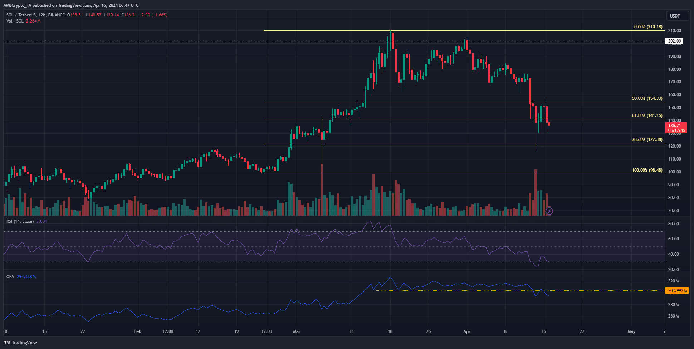Click the 210.00 price axis label
Image resolution: width=694 pixels, height=349 pixels.
coord(675,31)
